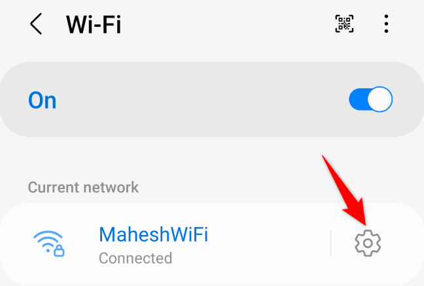Tap the blue track of the Wi-Fi switch
424x286 pixels.
[358, 99]
